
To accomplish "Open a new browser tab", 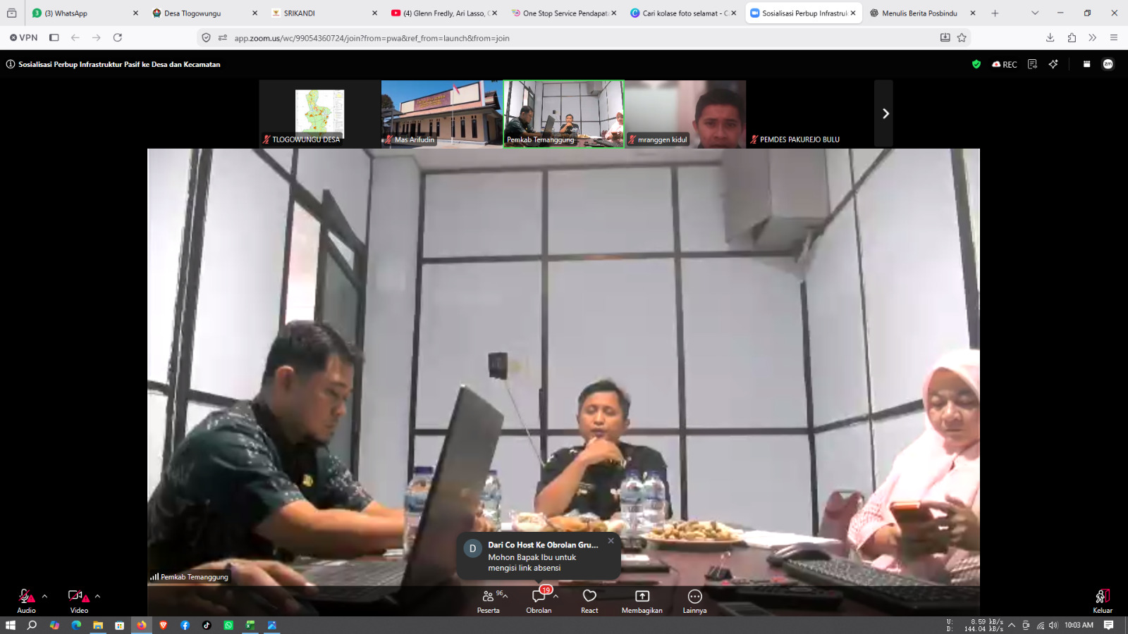I will [x=995, y=13].
